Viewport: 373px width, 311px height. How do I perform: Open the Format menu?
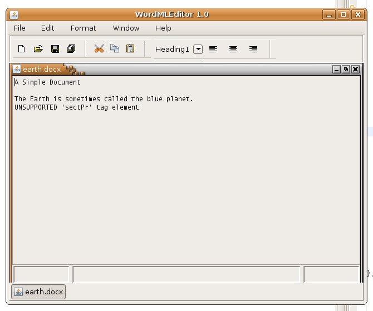point(83,28)
